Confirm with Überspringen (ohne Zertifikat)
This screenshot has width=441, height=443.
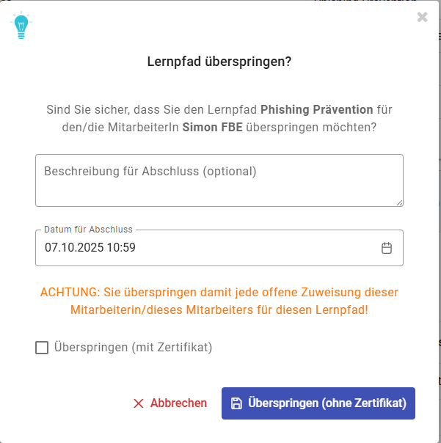tap(318, 403)
